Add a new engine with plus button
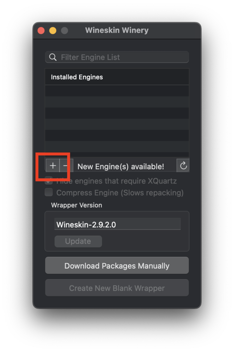This screenshot has width=234, height=352. pyautogui.click(x=53, y=166)
